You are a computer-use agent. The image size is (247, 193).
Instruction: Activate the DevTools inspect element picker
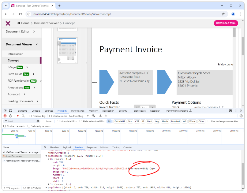(x=5, y=111)
